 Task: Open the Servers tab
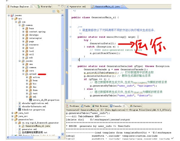pos(136,106)
